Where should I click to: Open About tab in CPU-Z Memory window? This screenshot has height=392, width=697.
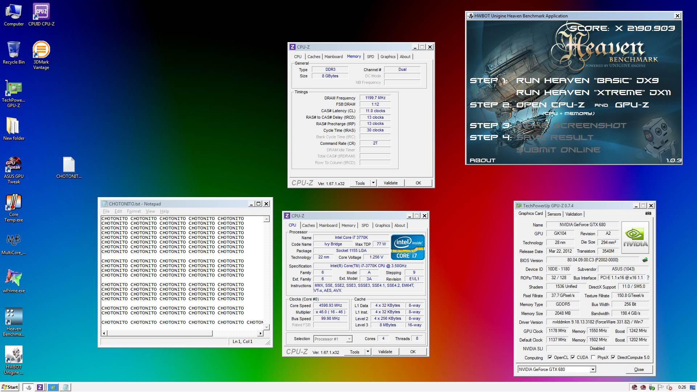pyautogui.click(x=405, y=57)
